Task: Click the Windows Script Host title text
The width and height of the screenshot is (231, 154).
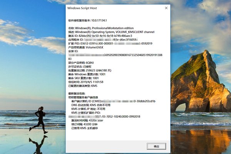Action: [82, 8]
